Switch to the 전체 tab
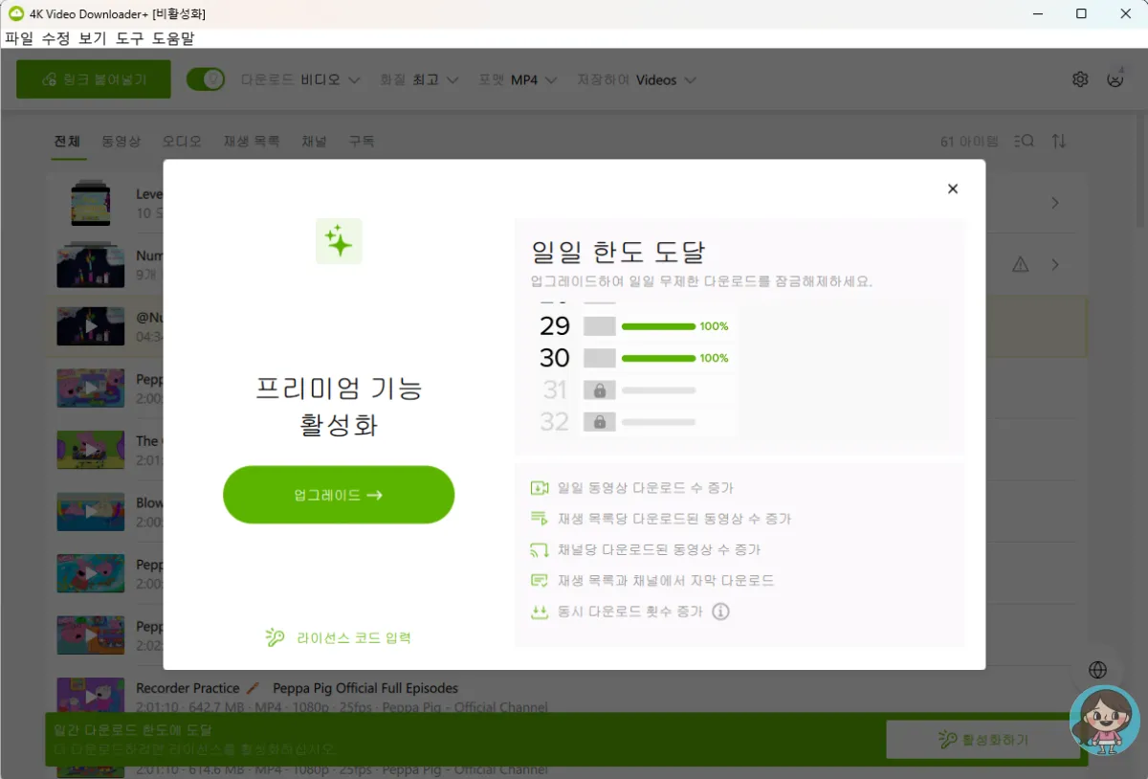The image size is (1148, 779). click(67, 141)
